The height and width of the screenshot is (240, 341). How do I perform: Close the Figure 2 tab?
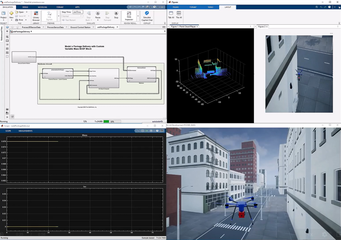[267, 27]
